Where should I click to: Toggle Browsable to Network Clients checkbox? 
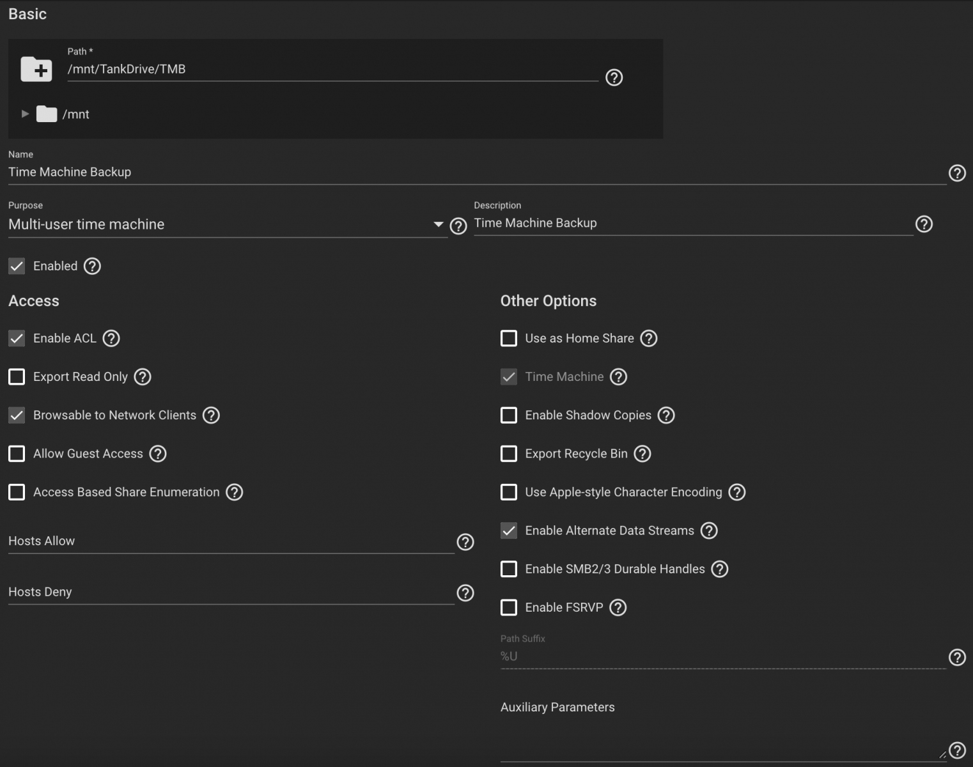tap(17, 415)
